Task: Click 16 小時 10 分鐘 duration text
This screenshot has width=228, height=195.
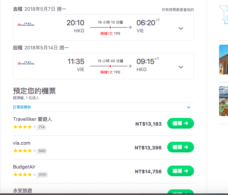Action: coord(110,22)
